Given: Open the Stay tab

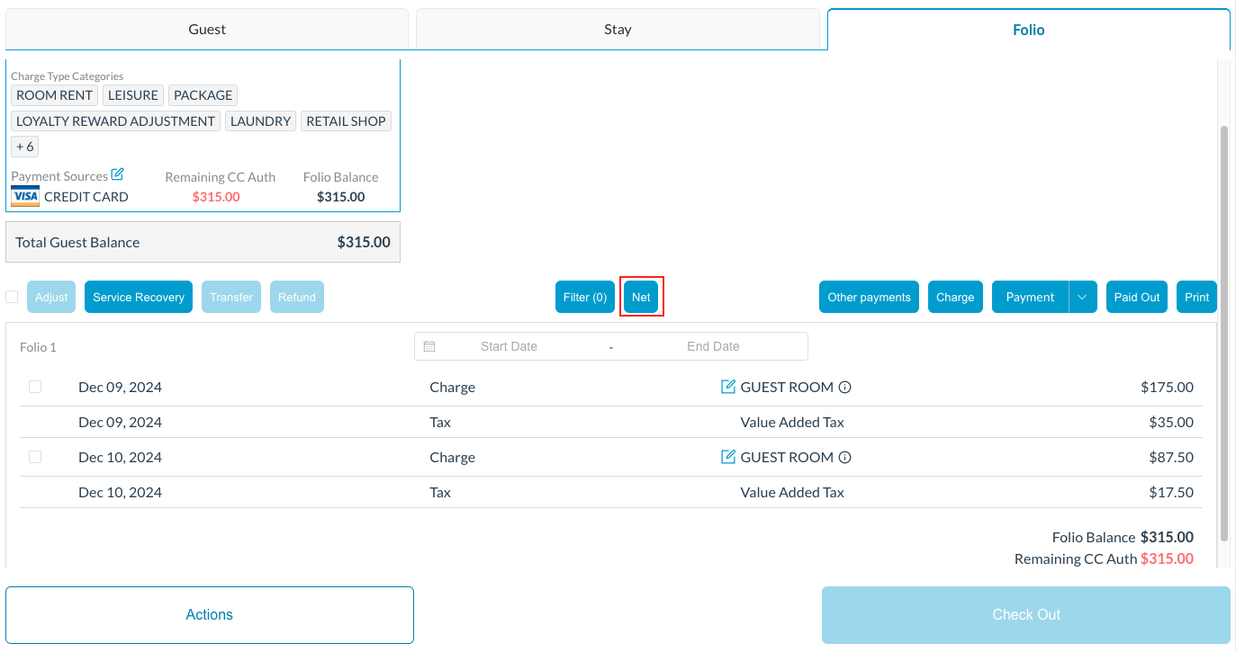Looking at the screenshot, I should 618,30.
